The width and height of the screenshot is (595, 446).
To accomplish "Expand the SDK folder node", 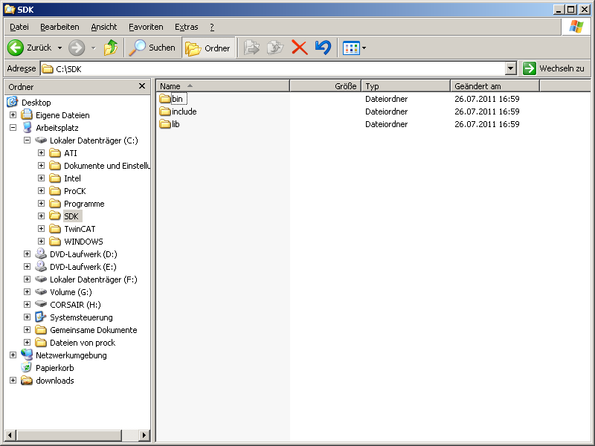I will pyautogui.click(x=42, y=216).
